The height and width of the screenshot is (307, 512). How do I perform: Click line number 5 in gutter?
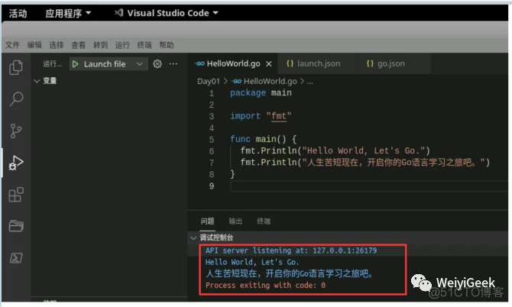click(x=212, y=140)
